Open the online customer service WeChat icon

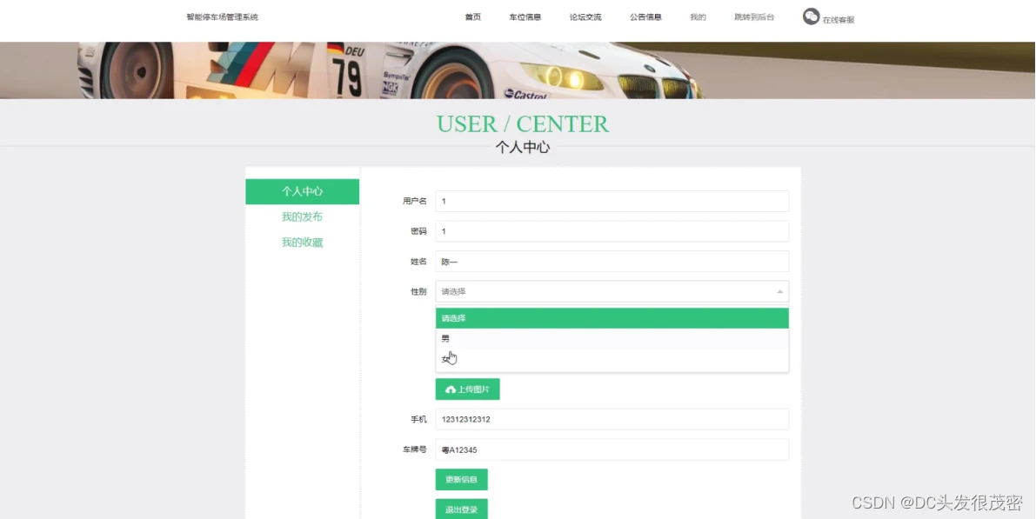(811, 17)
